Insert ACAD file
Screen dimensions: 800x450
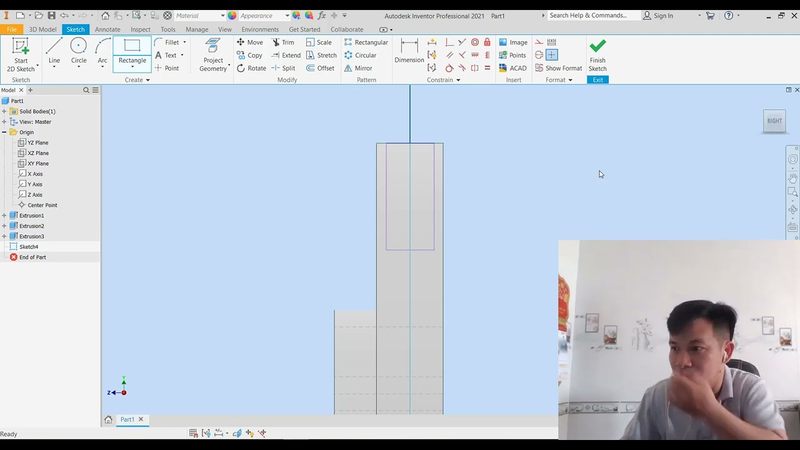coord(512,68)
